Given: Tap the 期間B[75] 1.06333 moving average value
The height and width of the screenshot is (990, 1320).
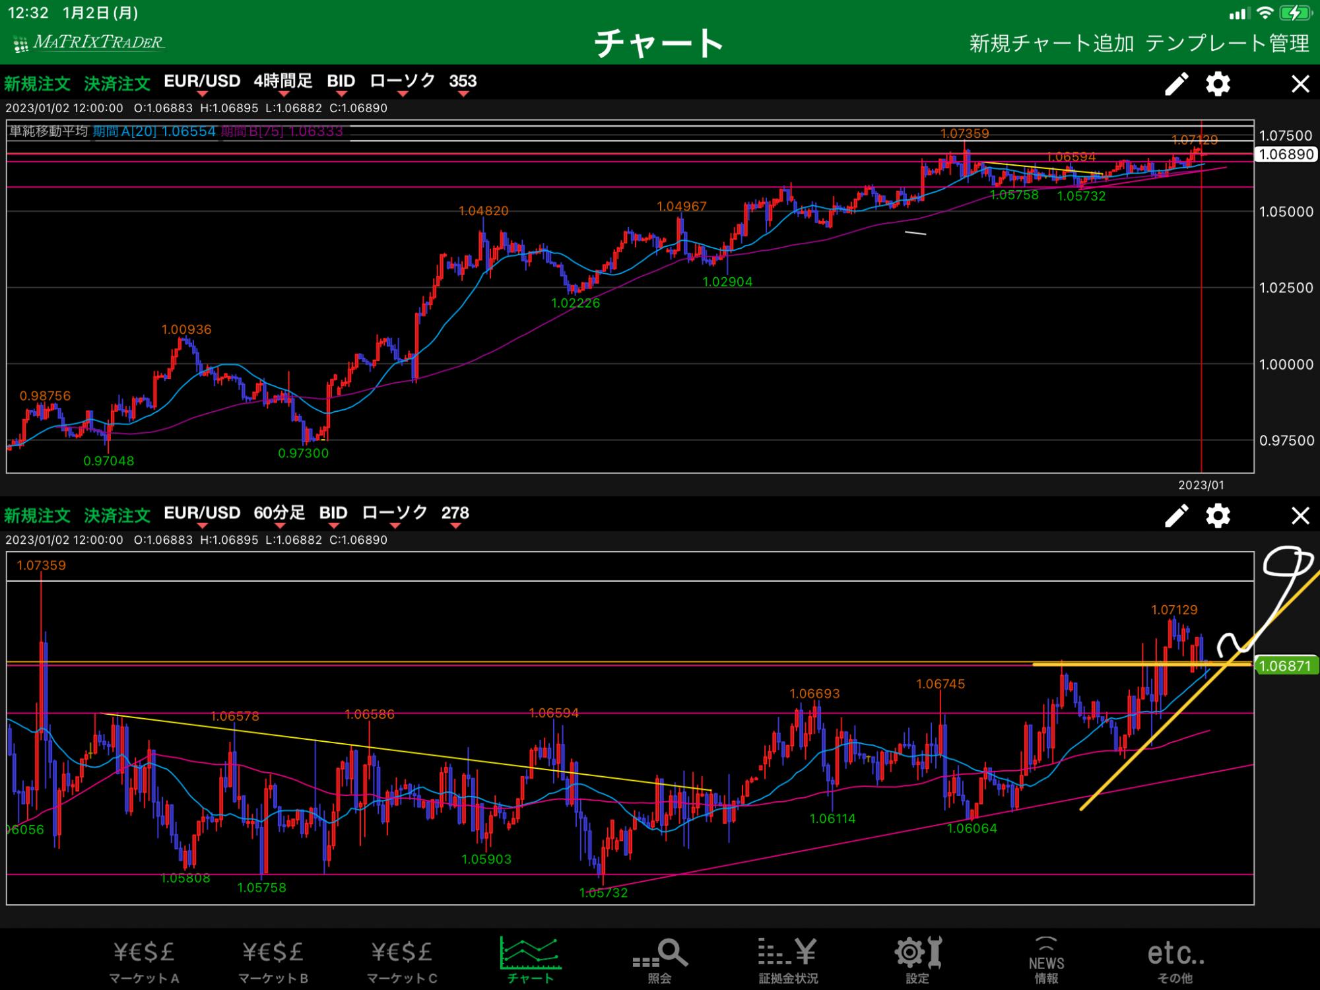Looking at the screenshot, I should pyautogui.click(x=282, y=131).
